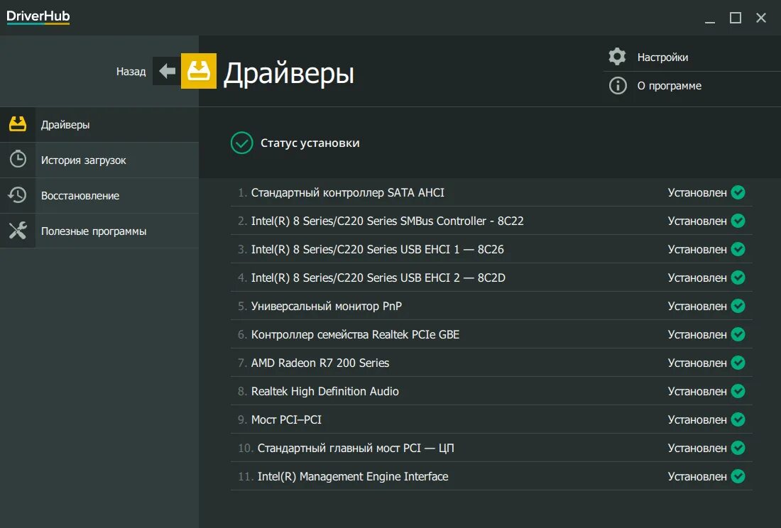Open Настройки settings link
Screen dimensions: 781x528
pos(662,57)
